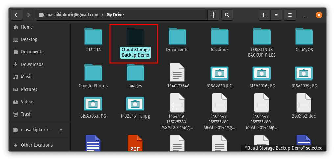The height and width of the screenshot is (161, 335).
Task: Select masaikipkorir... mount in sidebar
Action: tap(36, 130)
